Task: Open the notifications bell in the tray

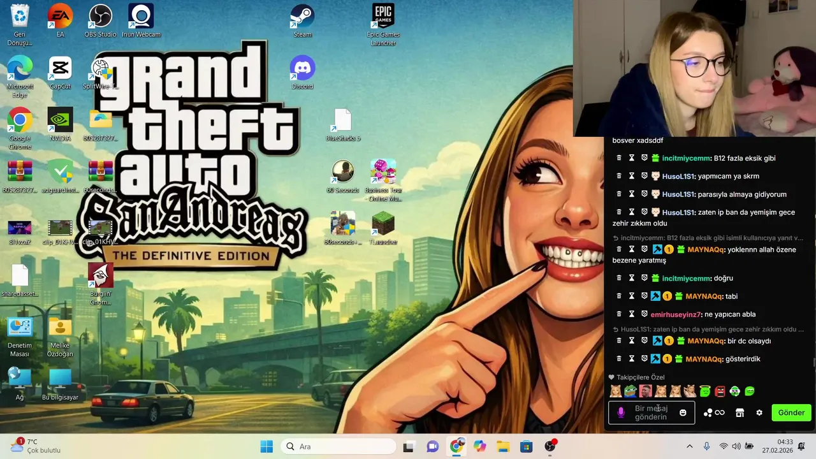Action: 802,446
